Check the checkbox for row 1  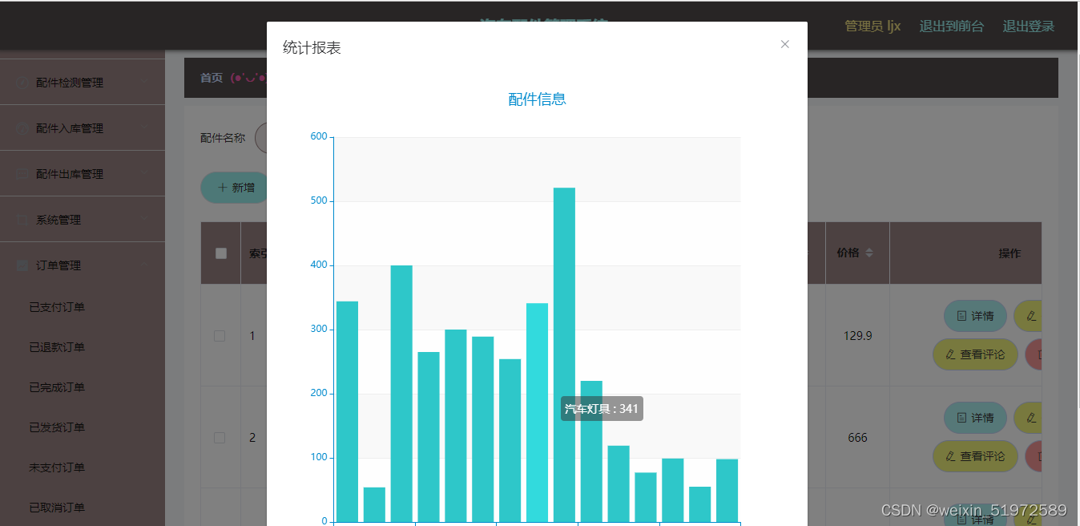click(x=220, y=336)
